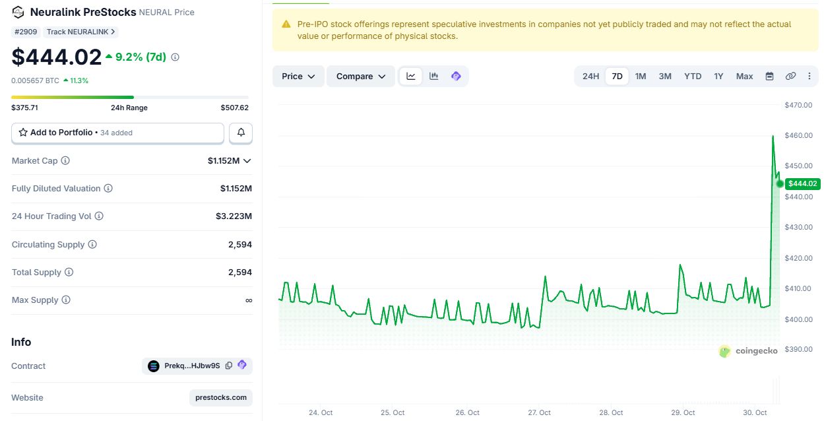This screenshot has height=421, width=824.
Task: Click the $1.152M Fully Diluted Valuation value
Action: click(236, 189)
